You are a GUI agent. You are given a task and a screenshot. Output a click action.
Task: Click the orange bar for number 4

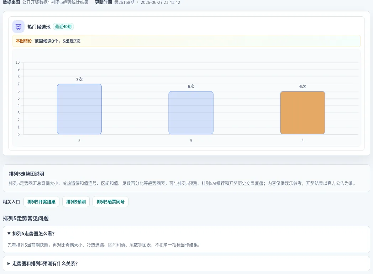pos(302,113)
